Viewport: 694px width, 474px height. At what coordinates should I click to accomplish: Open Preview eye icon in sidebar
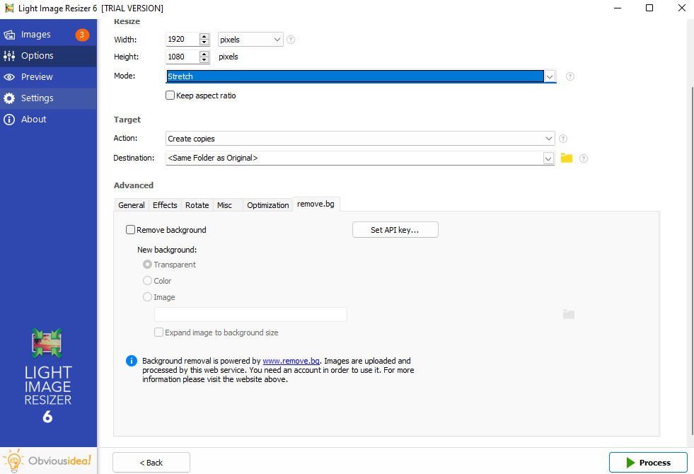[9, 77]
